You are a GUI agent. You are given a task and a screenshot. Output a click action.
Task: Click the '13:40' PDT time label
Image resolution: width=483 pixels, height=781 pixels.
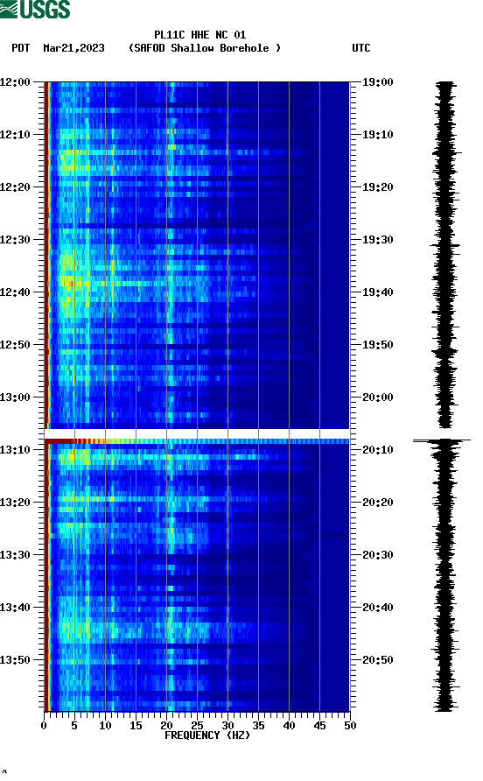click(x=15, y=608)
